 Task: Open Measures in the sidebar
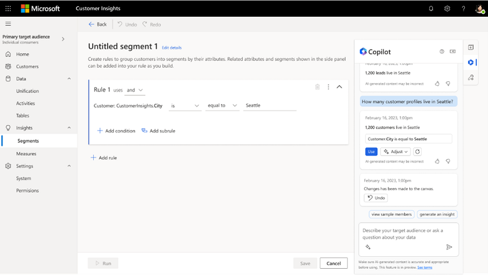pos(26,154)
